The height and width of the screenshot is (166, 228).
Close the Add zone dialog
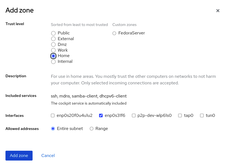(x=218, y=11)
